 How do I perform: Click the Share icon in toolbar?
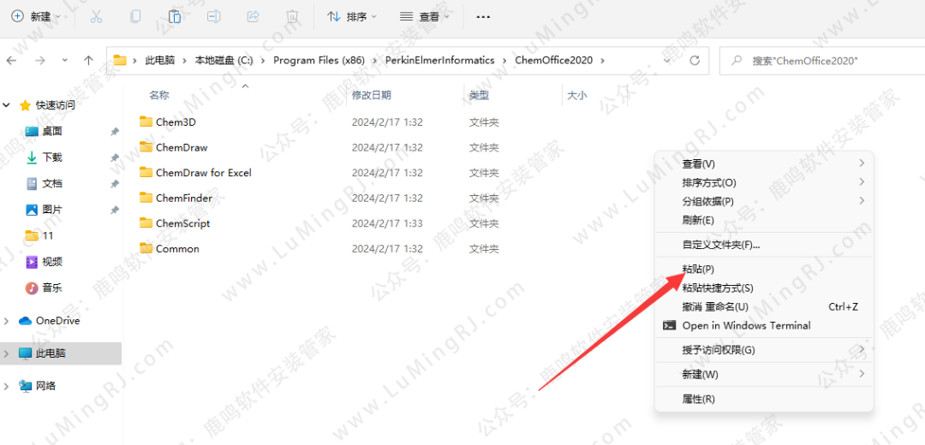(x=253, y=16)
